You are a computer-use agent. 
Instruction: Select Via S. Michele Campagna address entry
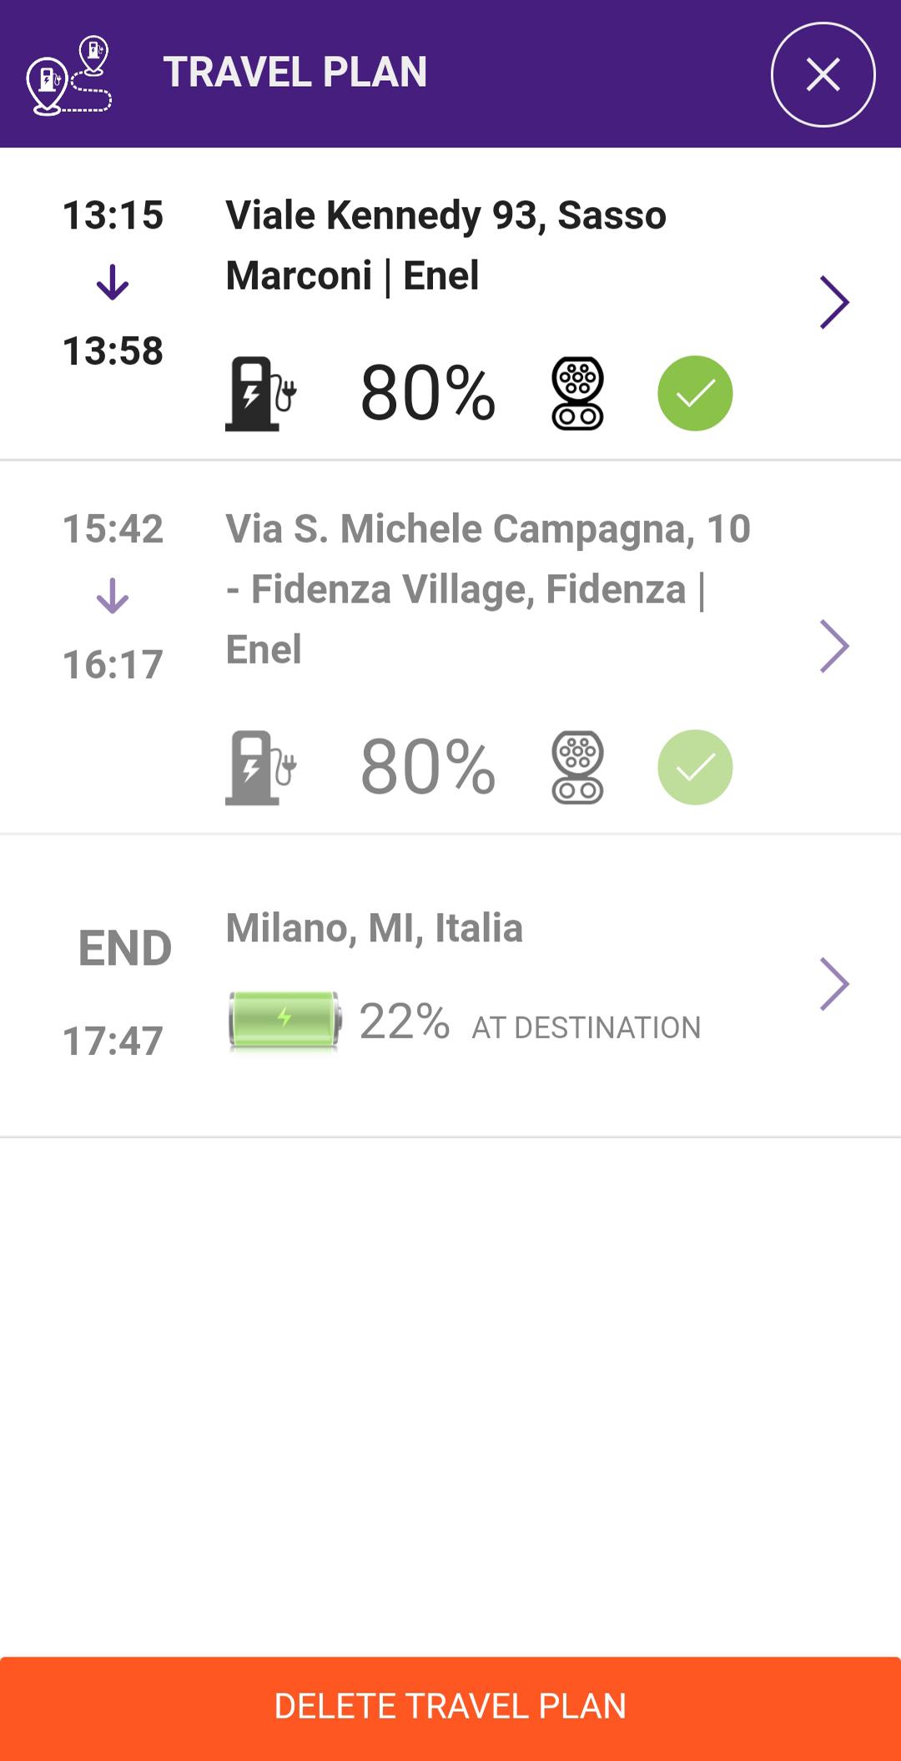488,589
